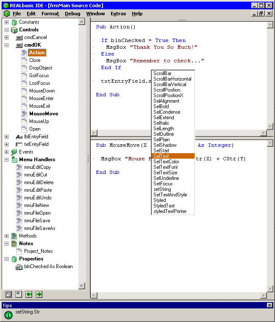Click the mnuEditCopy handler icon
Screen dimensions: 275x322
point(19,168)
